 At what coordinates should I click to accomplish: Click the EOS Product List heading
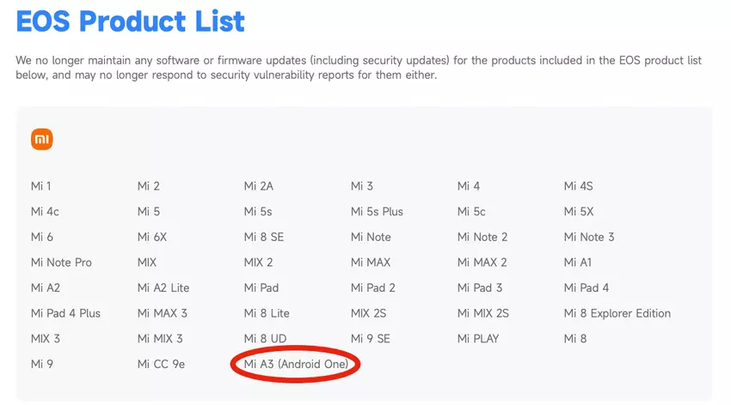130,21
